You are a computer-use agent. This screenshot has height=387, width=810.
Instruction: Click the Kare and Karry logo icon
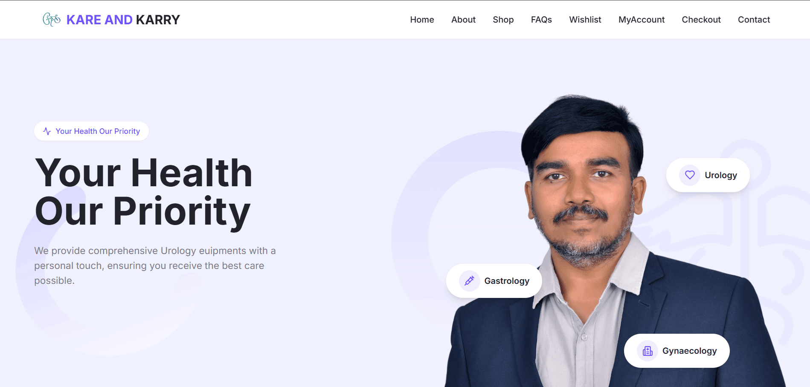[x=52, y=20]
